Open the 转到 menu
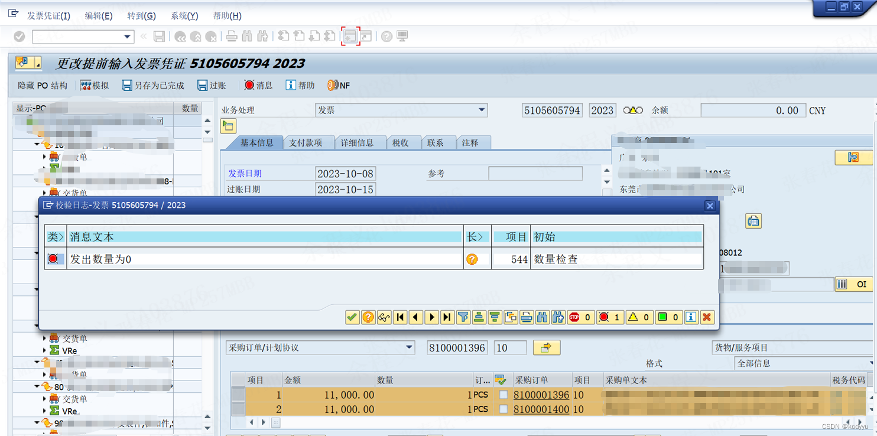This screenshot has width=877, height=436. pyautogui.click(x=142, y=16)
